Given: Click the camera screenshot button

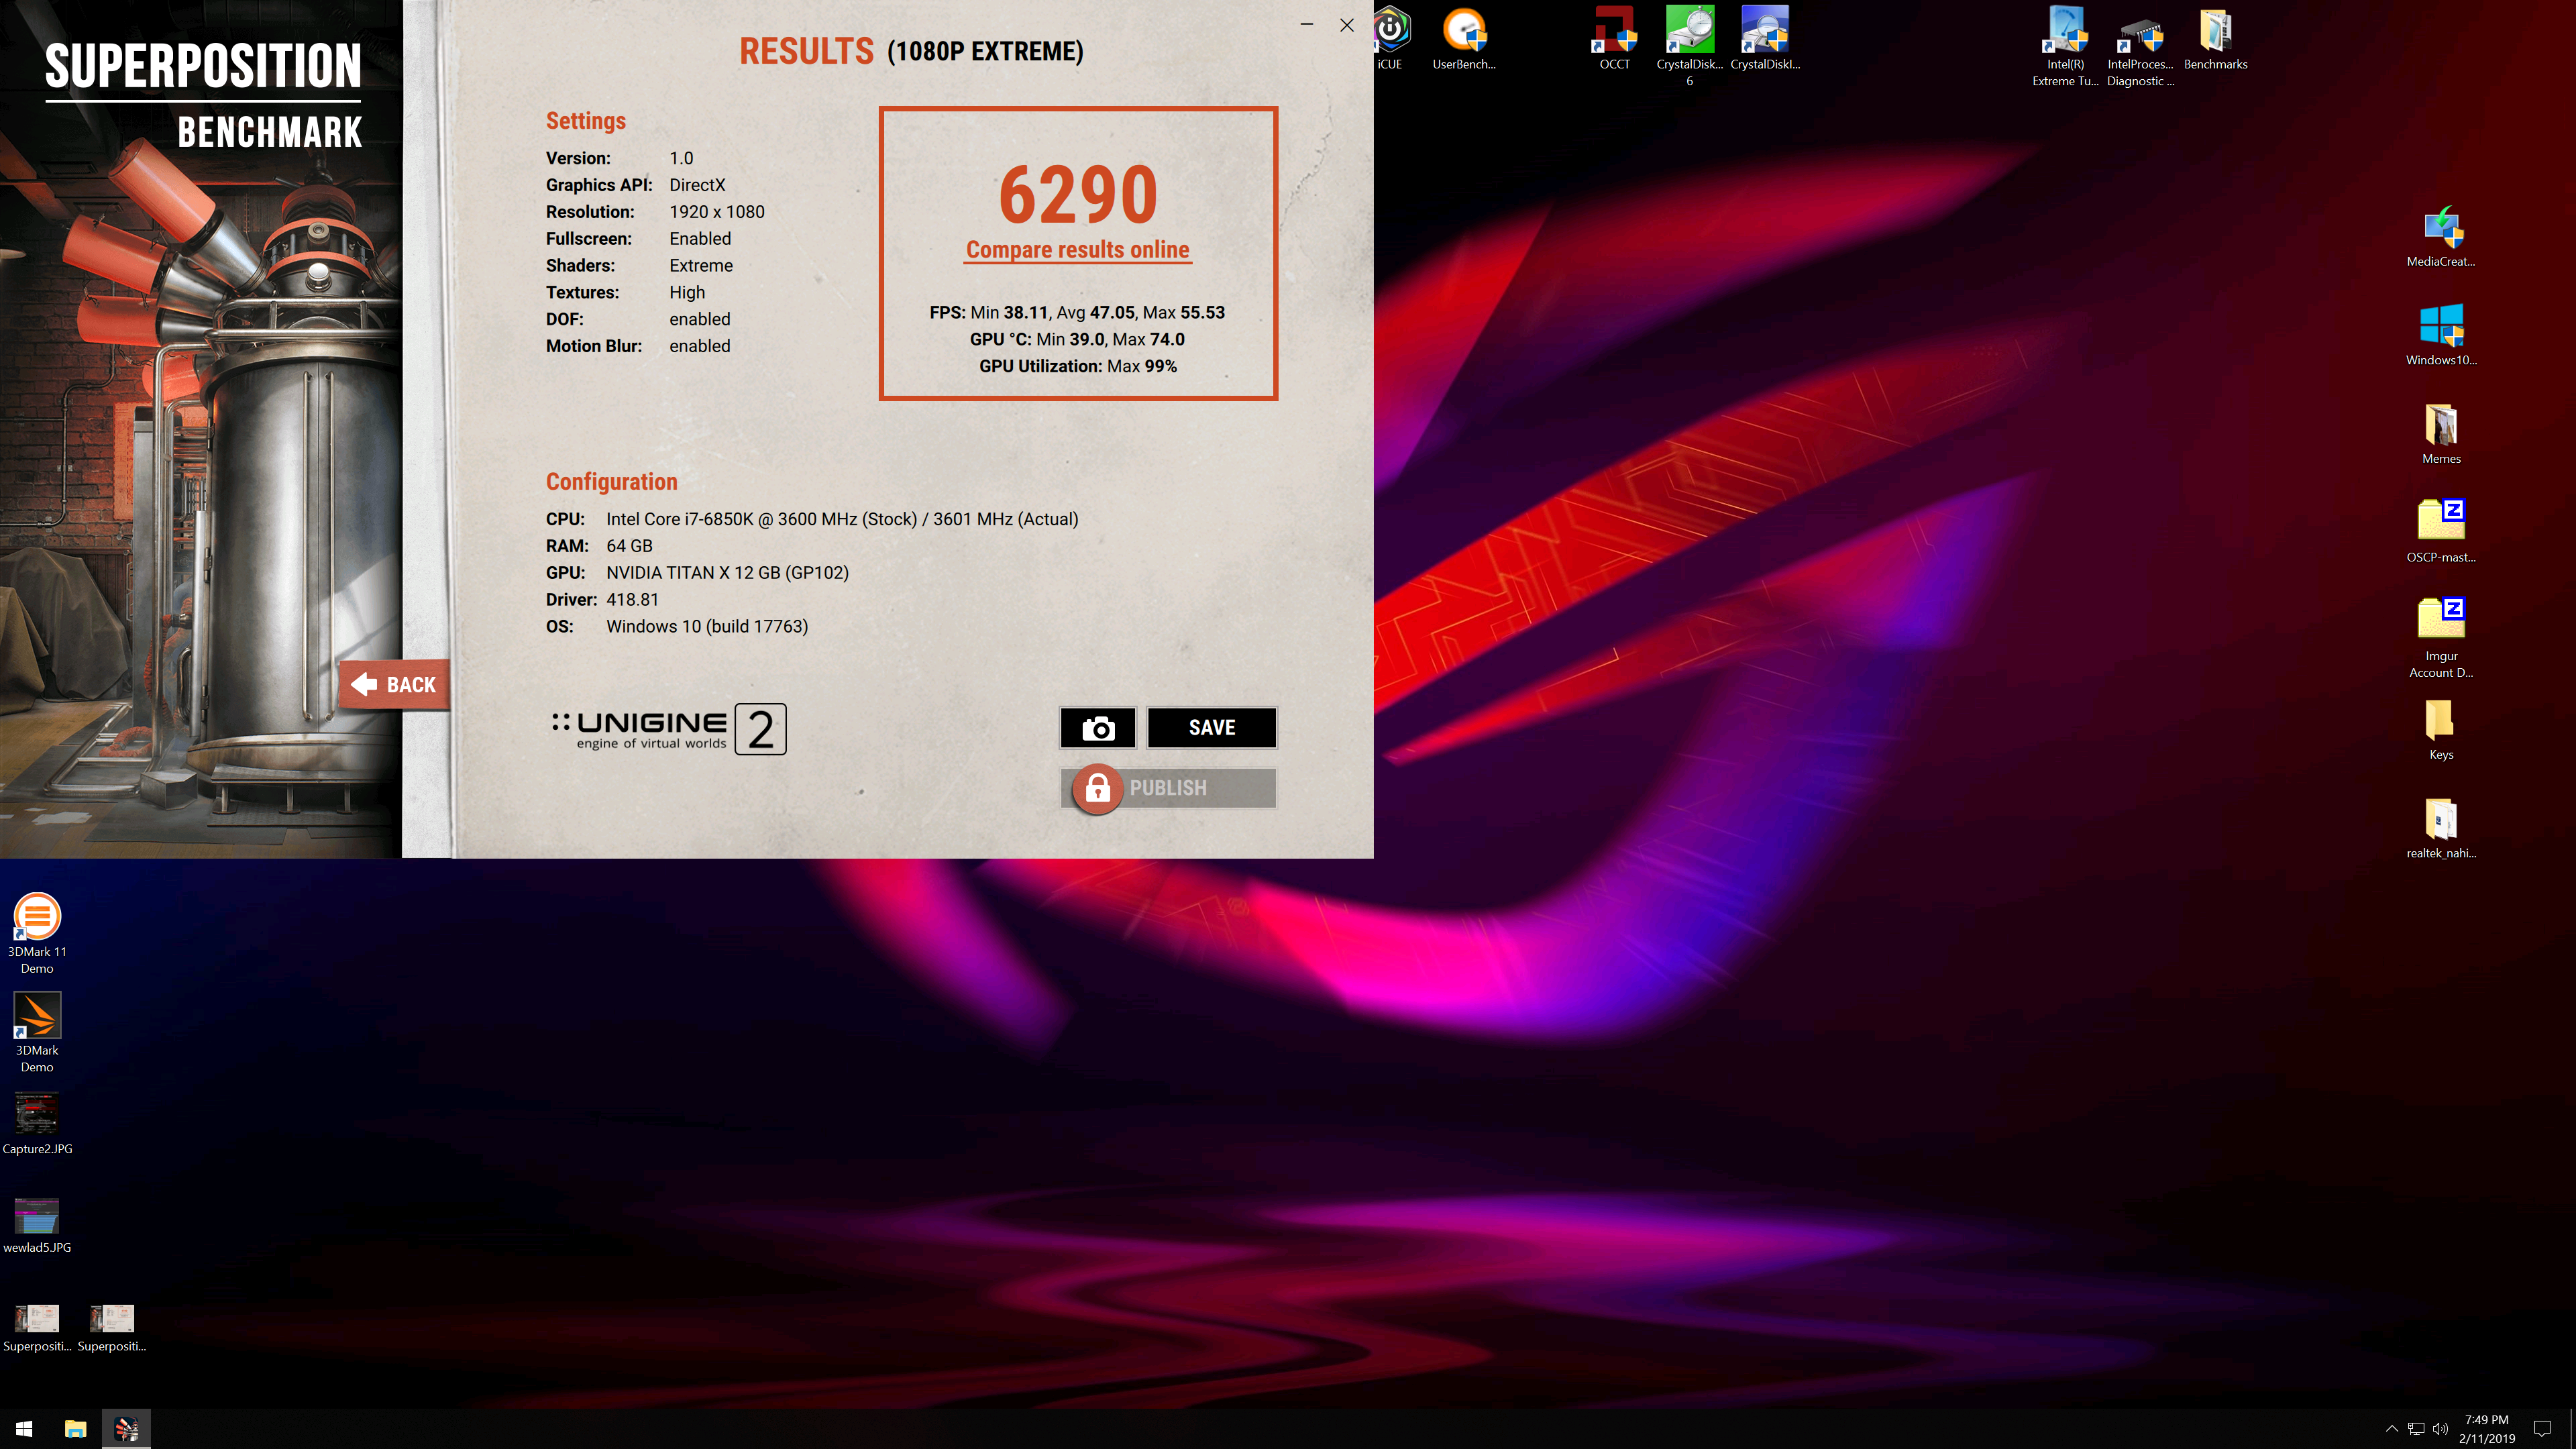Looking at the screenshot, I should [1097, 727].
